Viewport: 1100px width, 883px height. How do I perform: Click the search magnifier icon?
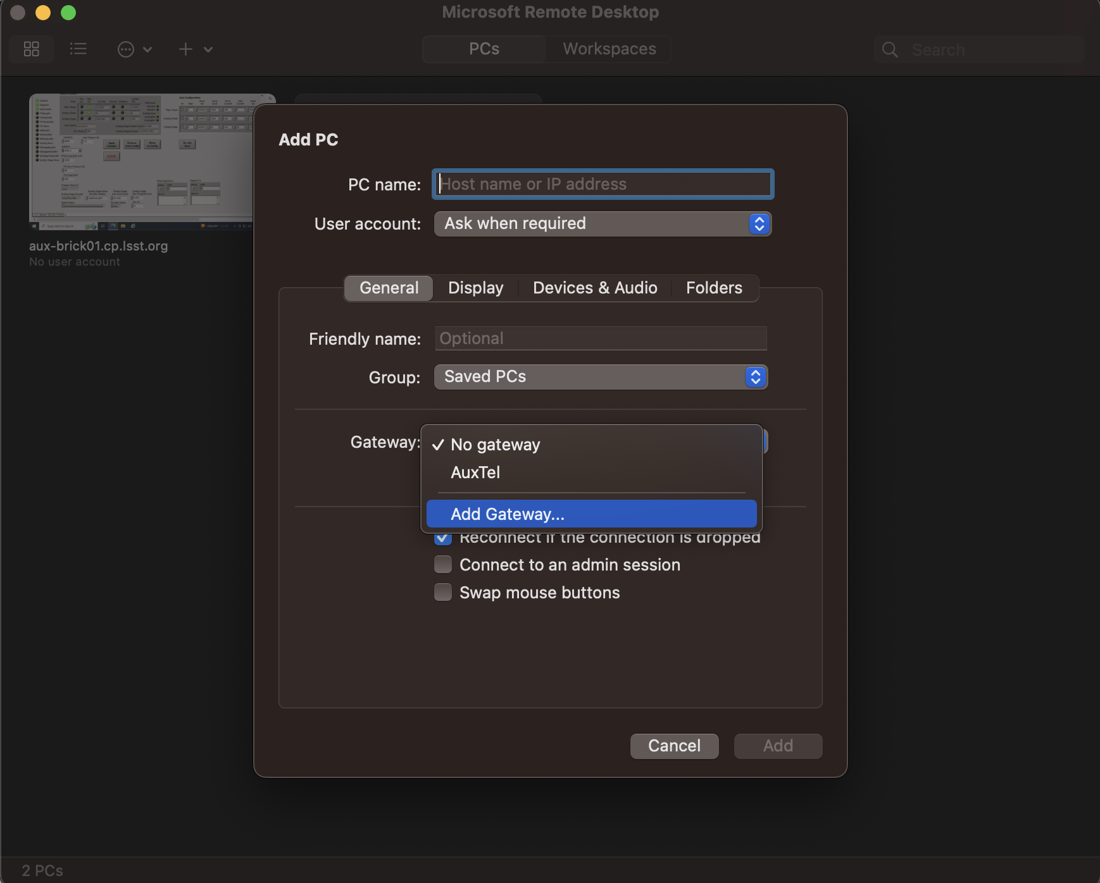[890, 50]
